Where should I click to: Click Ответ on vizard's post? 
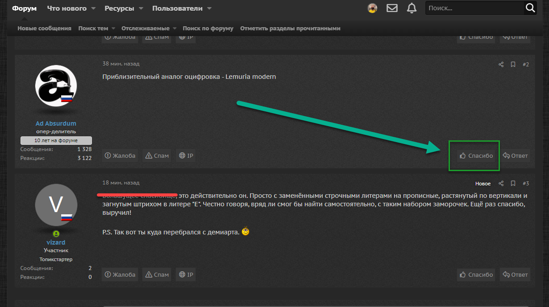515,275
